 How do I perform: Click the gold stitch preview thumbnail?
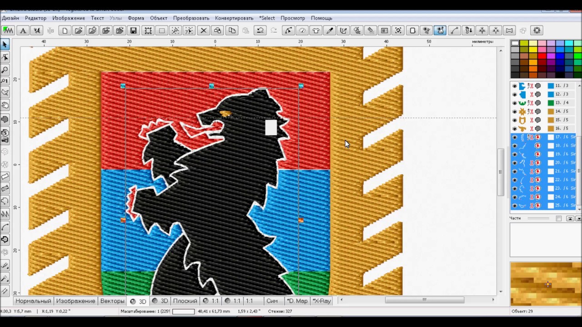pos(546,284)
